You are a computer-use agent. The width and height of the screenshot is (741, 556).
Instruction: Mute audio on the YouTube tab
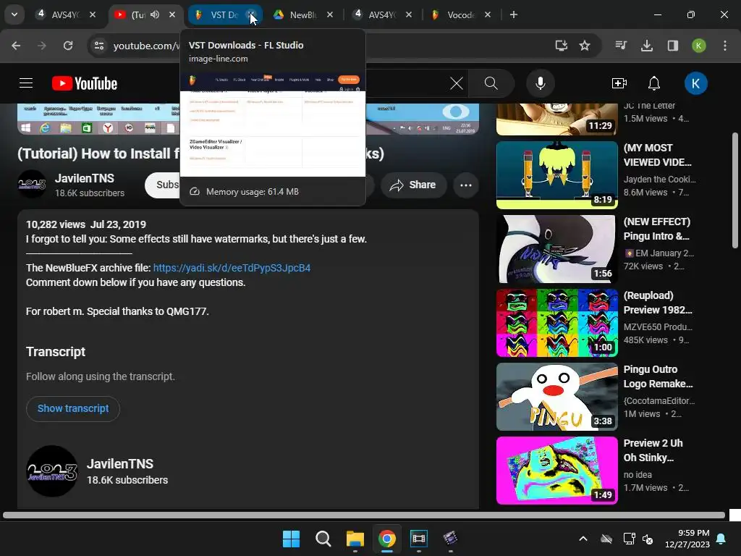click(155, 14)
